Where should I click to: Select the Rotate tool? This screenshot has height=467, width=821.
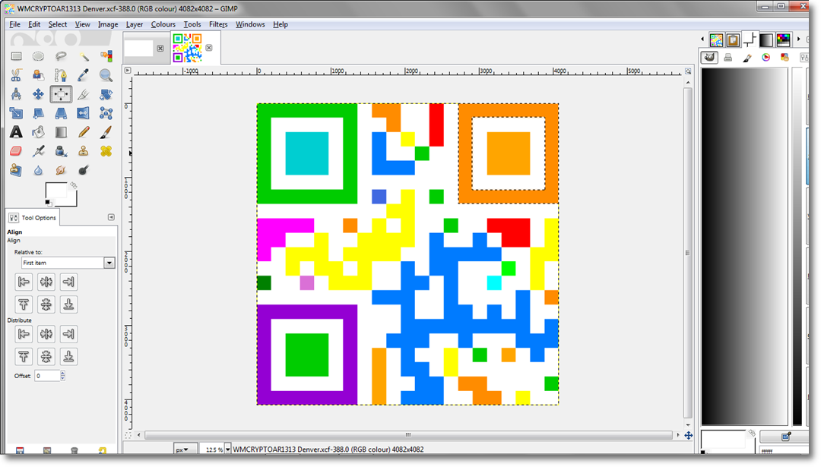(x=106, y=94)
